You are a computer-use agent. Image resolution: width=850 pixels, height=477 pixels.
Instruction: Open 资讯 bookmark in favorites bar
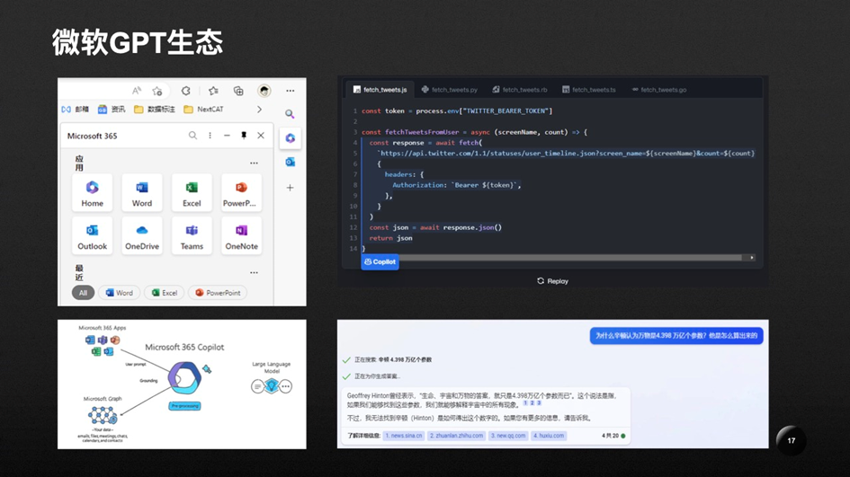112,110
